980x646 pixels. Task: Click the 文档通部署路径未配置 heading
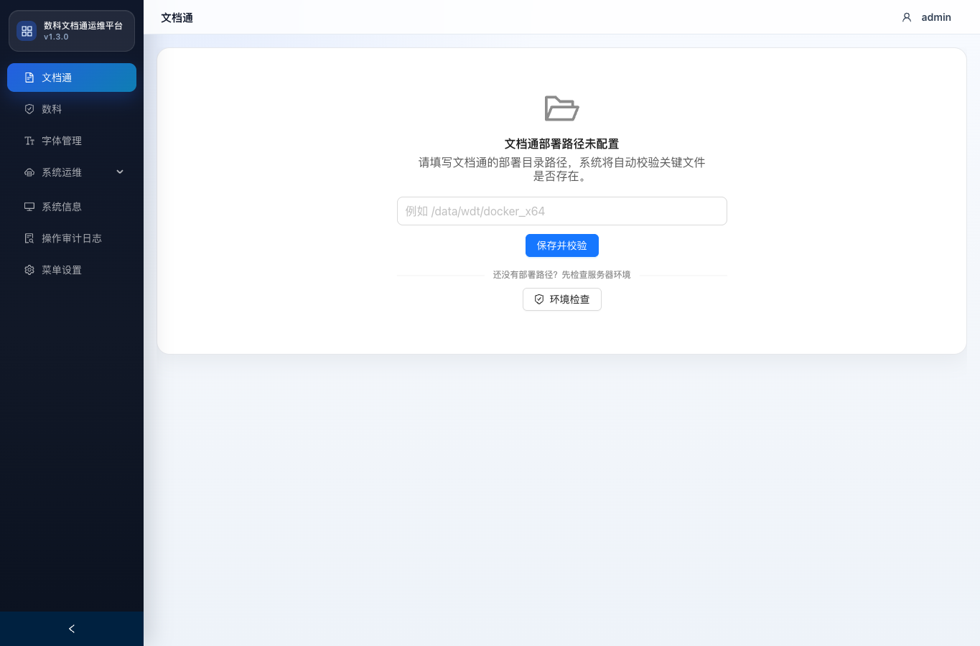[561, 144]
